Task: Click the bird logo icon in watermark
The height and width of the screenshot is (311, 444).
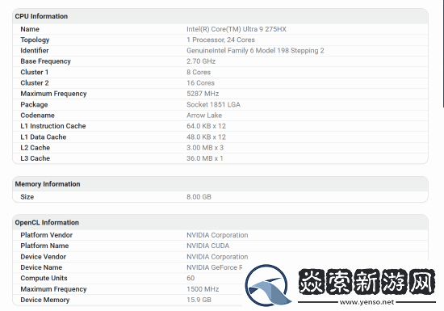Action: tap(268, 285)
